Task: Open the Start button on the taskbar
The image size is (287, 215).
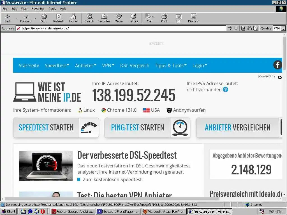Action: point(9,212)
